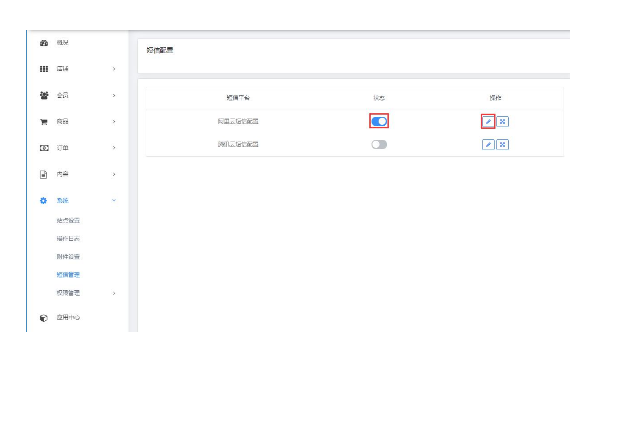Expand the 会员 menu chevron

tap(114, 95)
